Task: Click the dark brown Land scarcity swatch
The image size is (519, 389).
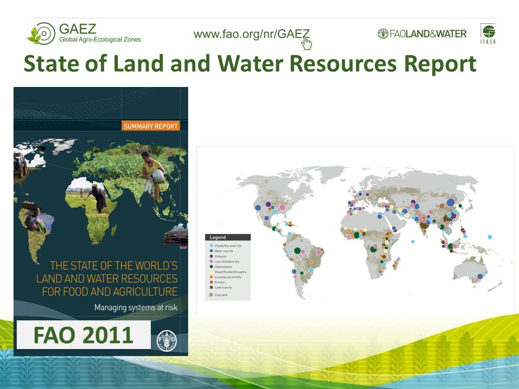Action: click(x=211, y=287)
